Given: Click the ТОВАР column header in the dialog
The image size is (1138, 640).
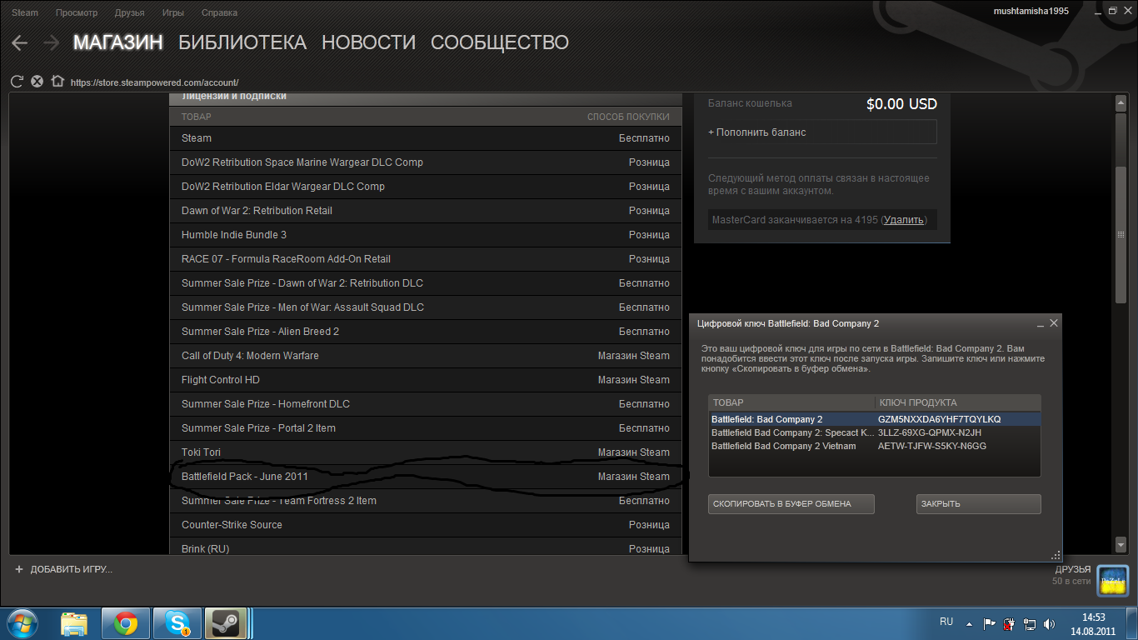Looking at the screenshot, I should tap(791, 402).
